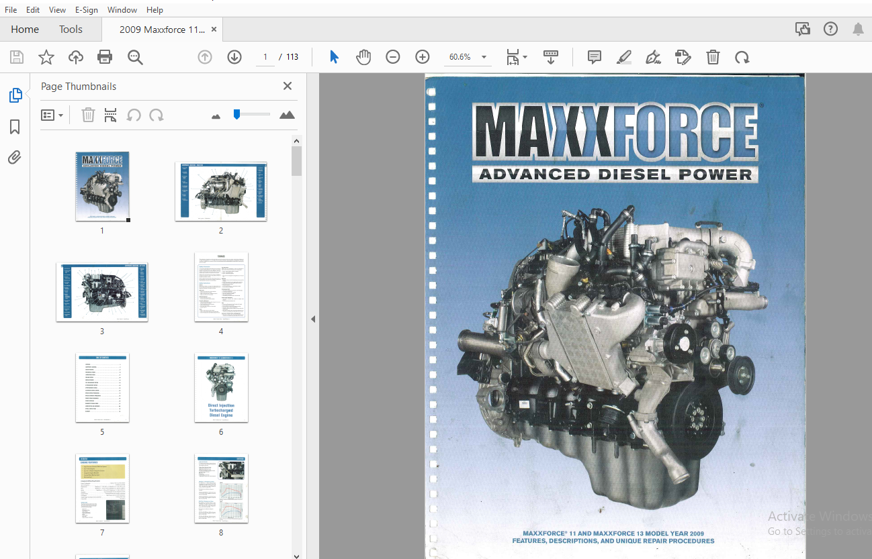Zoom in with the plus icon

pos(423,57)
